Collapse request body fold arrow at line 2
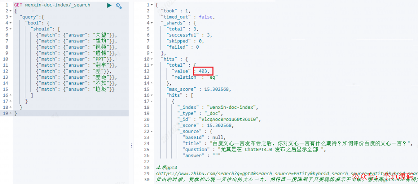This screenshot has width=418, height=184. 10,11
